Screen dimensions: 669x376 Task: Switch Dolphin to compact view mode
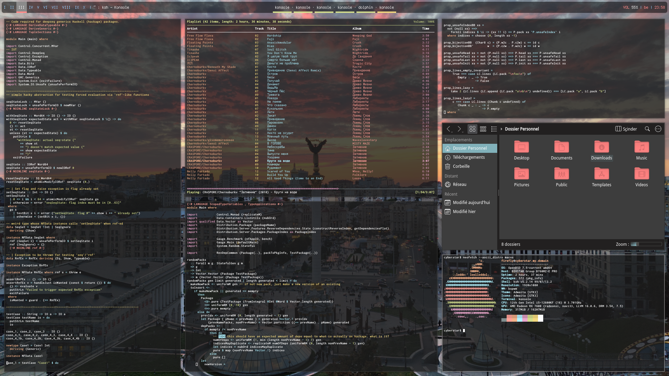tap(483, 129)
